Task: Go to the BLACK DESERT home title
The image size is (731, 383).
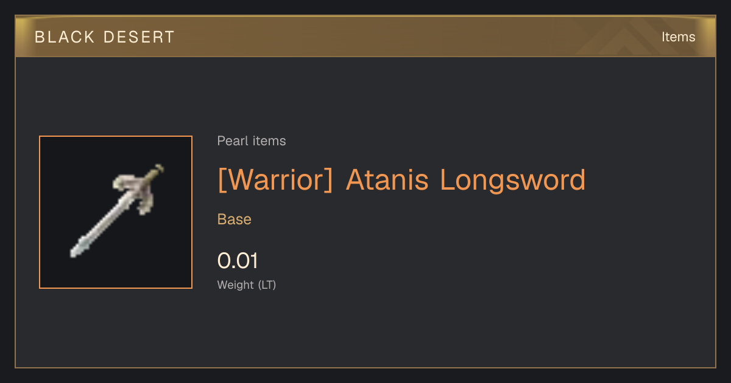Action: [x=105, y=37]
